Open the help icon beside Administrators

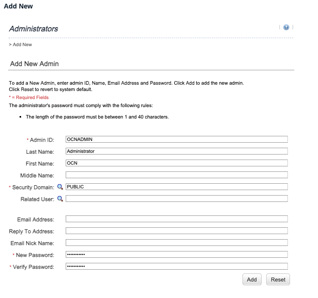point(286,27)
